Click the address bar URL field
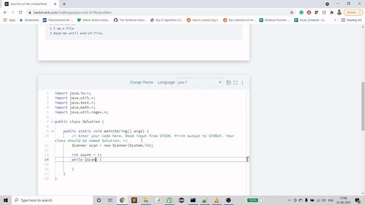 click(159, 13)
